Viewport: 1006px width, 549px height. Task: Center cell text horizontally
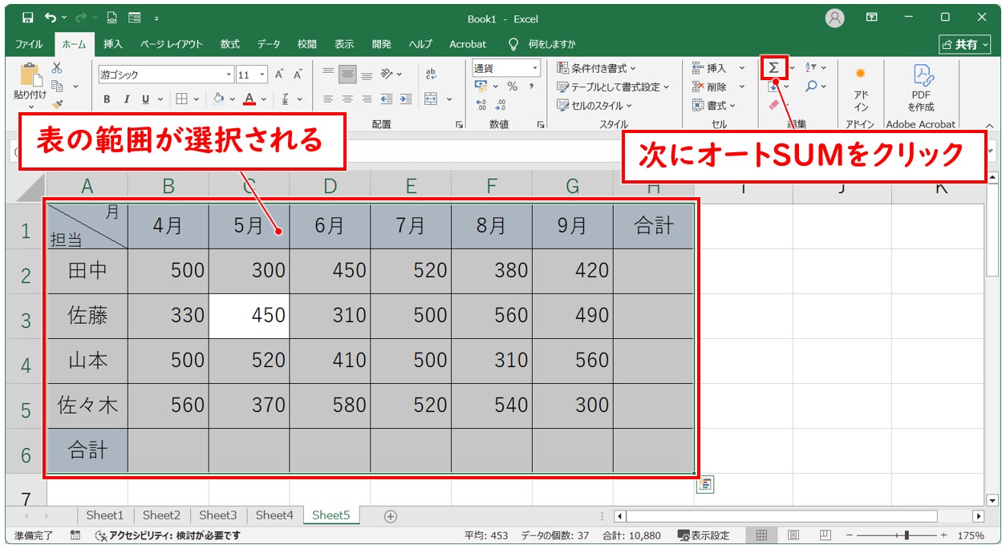tap(347, 99)
